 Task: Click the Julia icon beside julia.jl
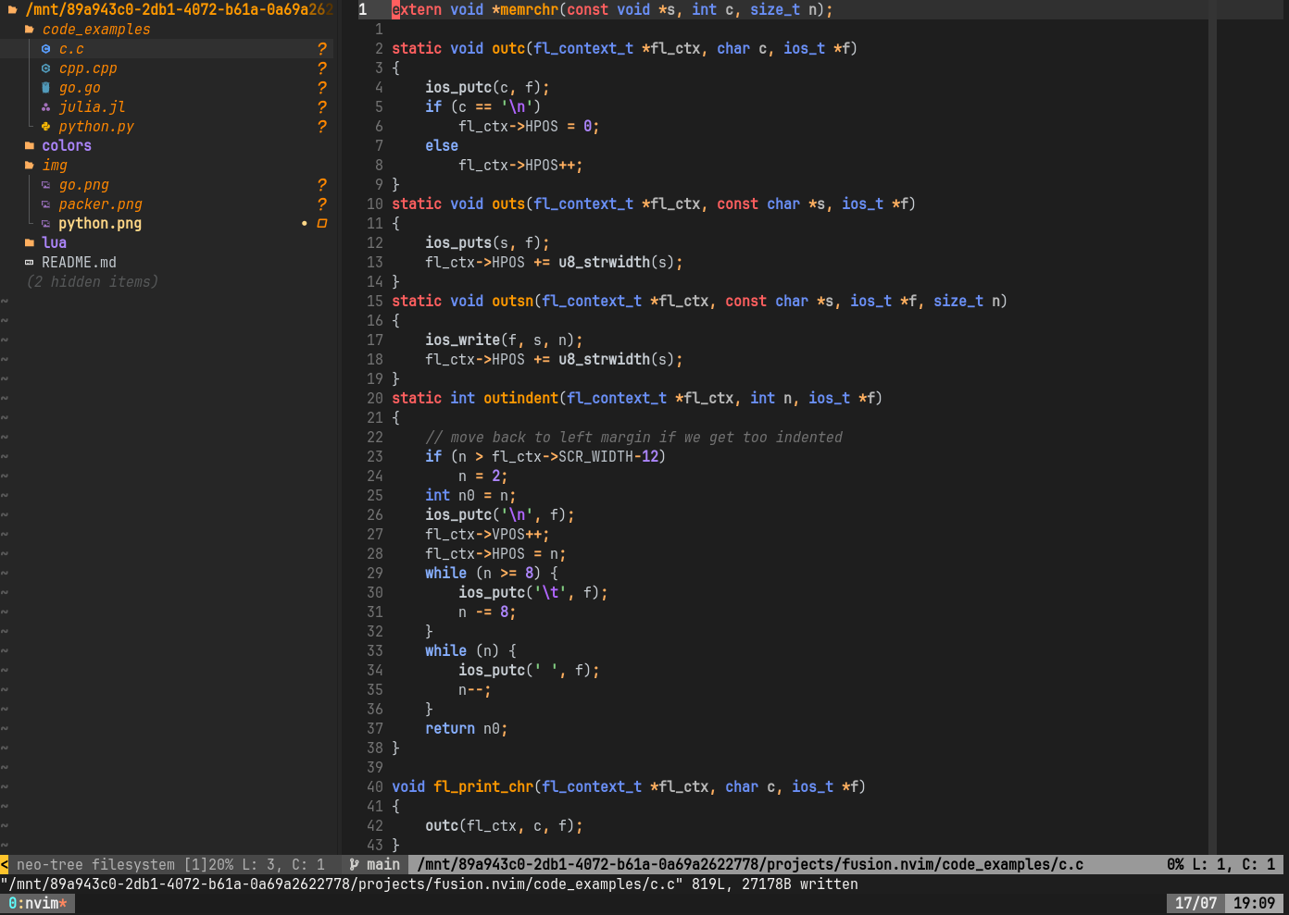pos(45,107)
